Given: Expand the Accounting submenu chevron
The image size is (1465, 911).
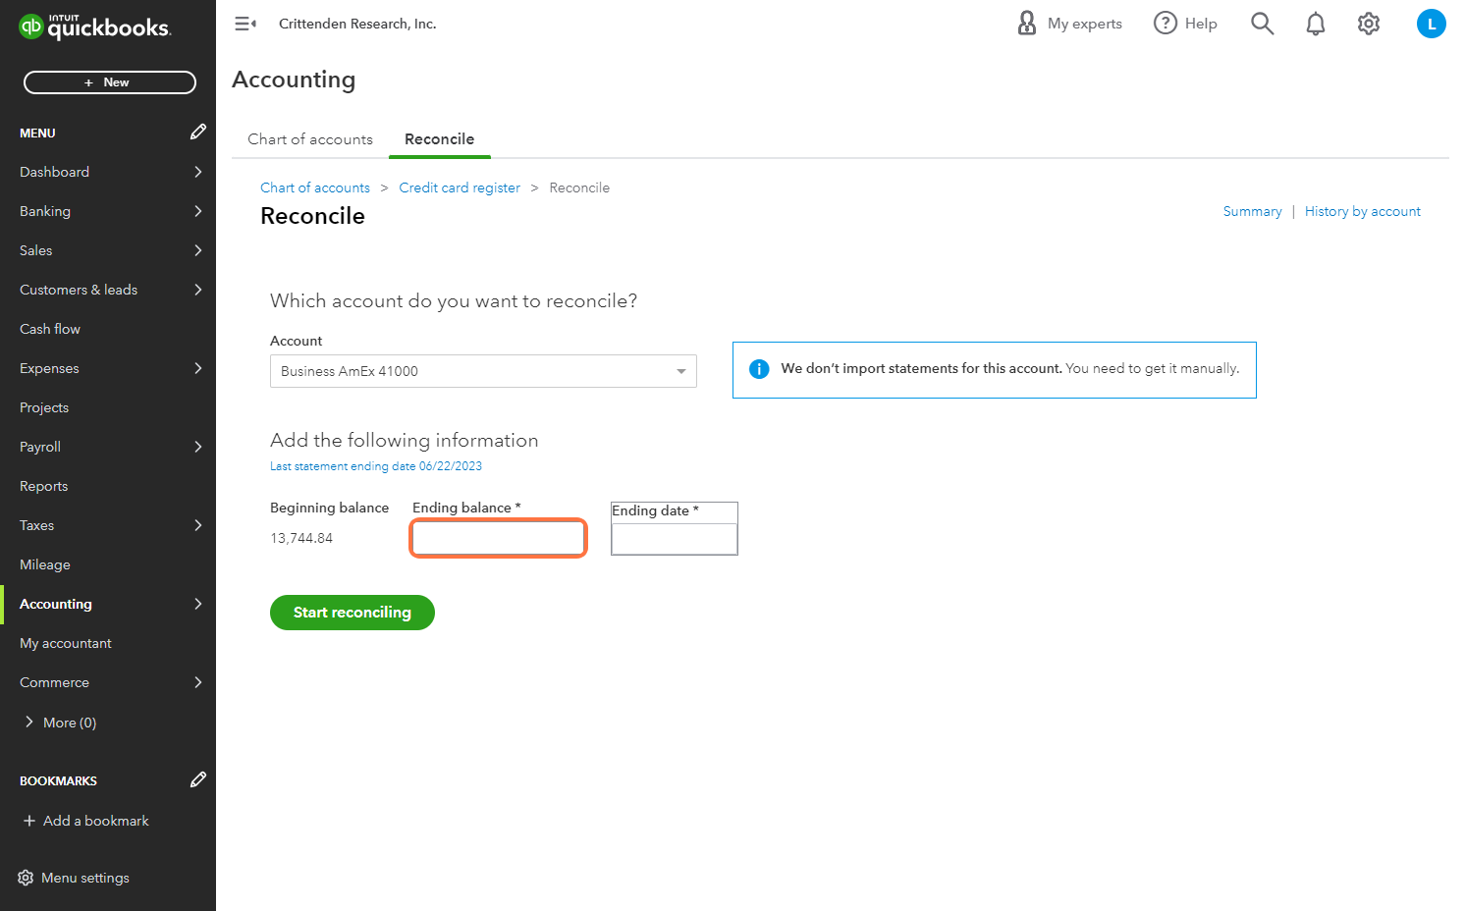Looking at the screenshot, I should (198, 604).
